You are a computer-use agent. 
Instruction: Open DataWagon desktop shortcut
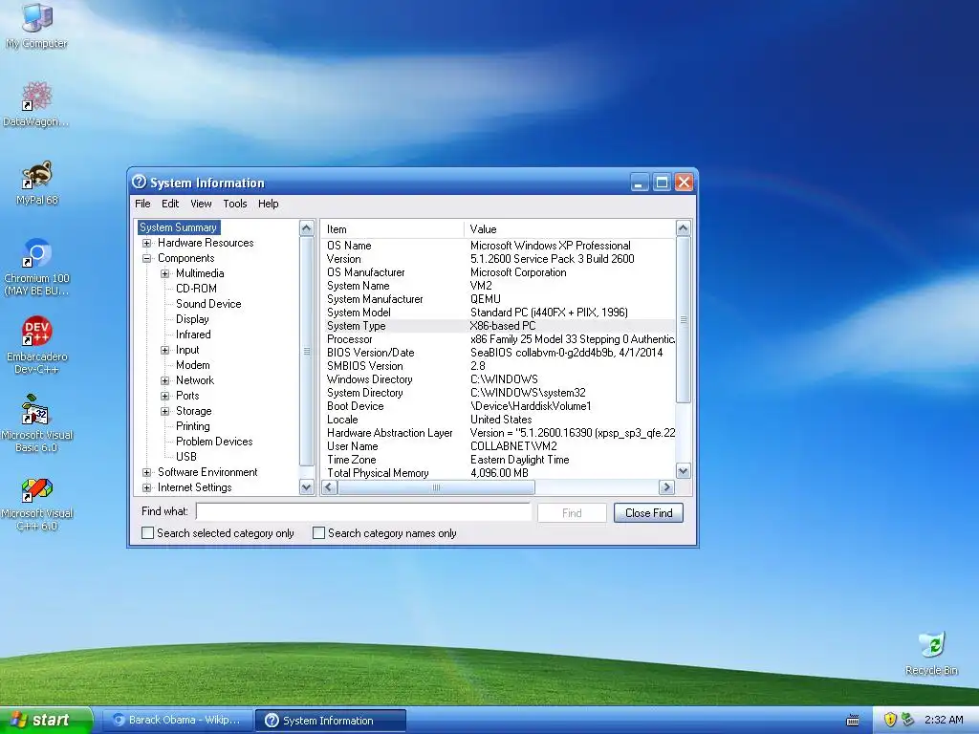point(36,103)
